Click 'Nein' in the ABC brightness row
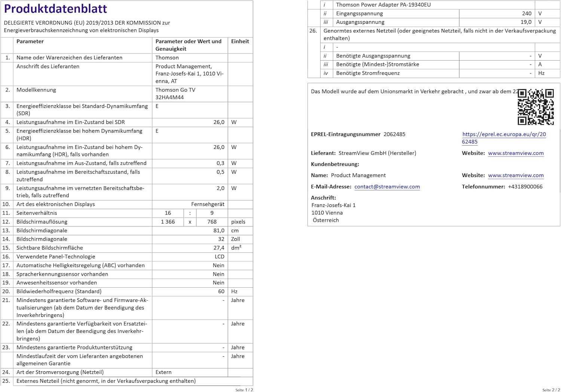The width and height of the screenshot is (561, 392). (x=218, y=266)
